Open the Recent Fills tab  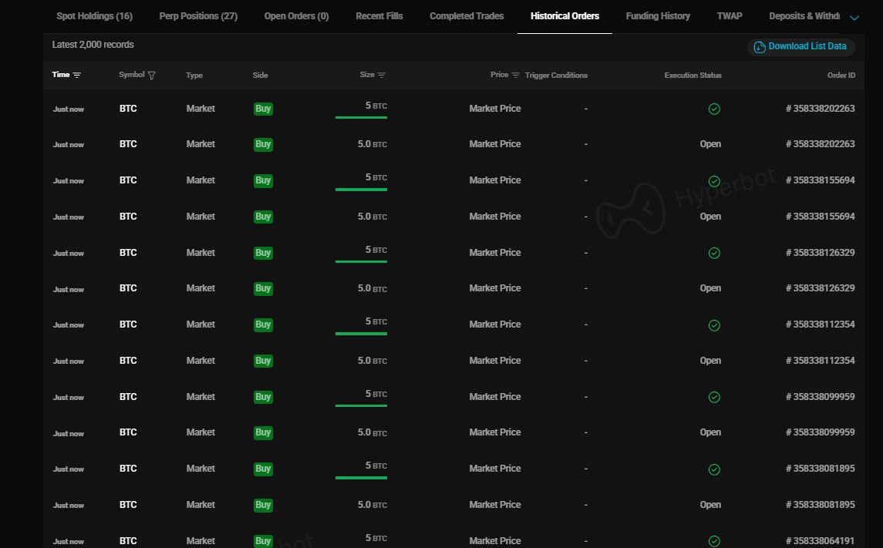(x=379, y=16)
